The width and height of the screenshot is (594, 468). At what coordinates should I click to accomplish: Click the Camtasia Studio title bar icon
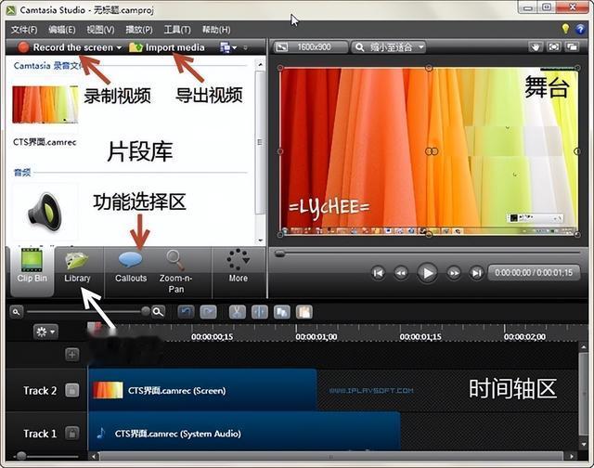(x=10, y=10)
